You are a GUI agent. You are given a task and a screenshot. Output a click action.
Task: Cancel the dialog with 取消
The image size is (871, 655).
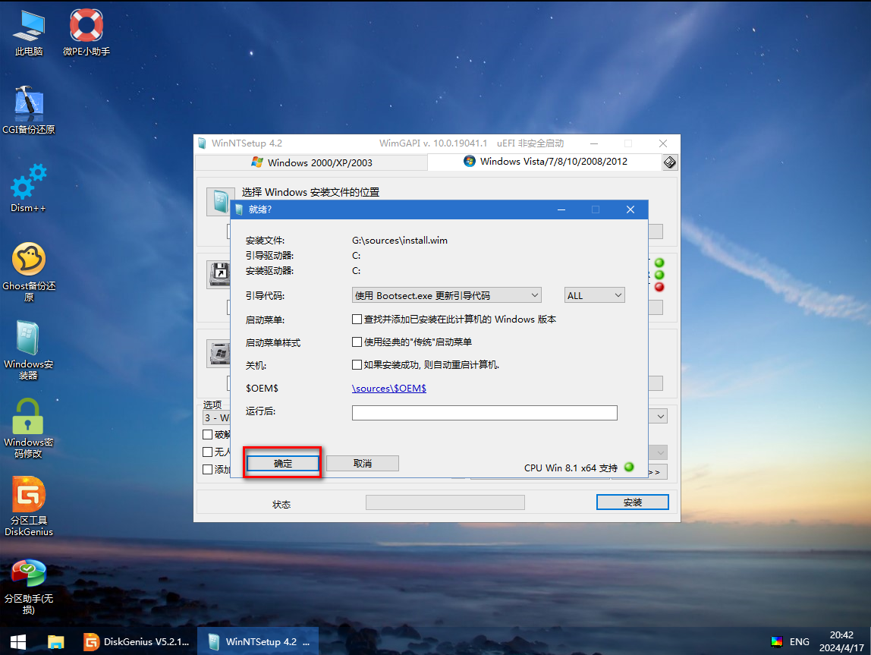pos(362,463)
